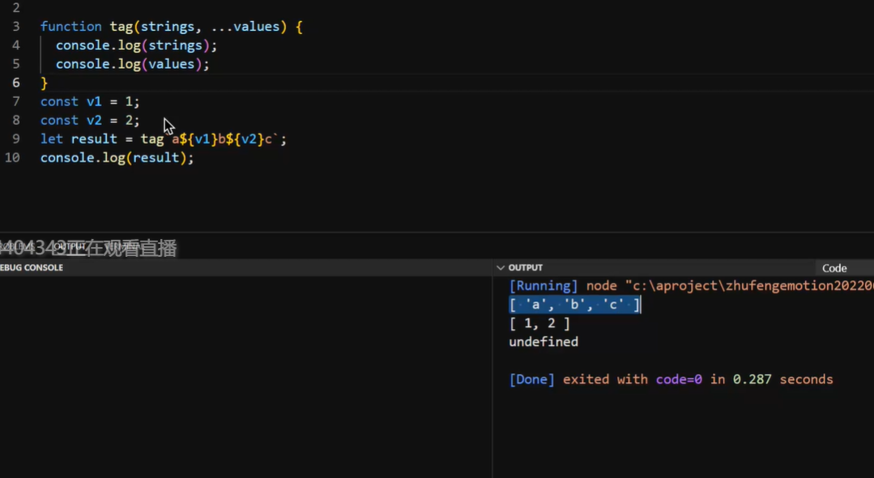Place cursor on console.log(values) statement
Viewport: 874px width, 478px height.
click(132, 64)
